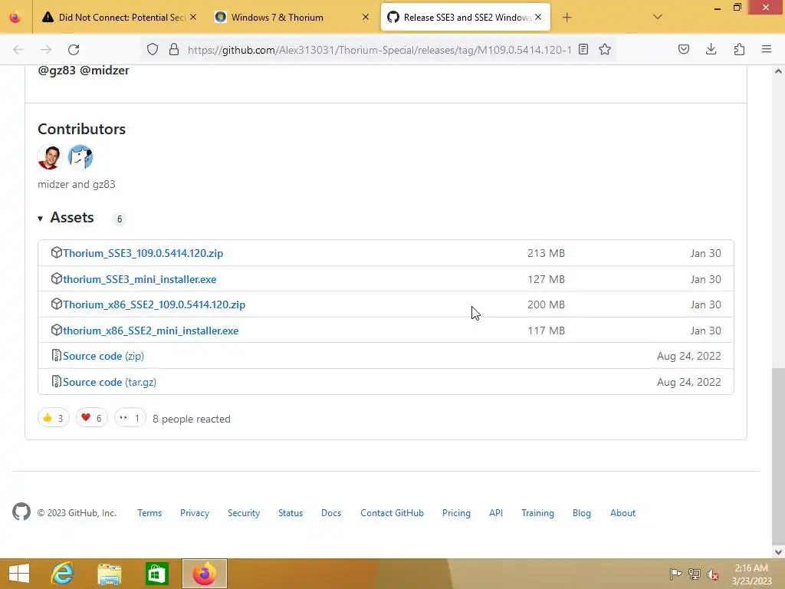This screenshot has width=785, height=589.
Task: Click the 8 people reacted text
Action: [191, 419]
